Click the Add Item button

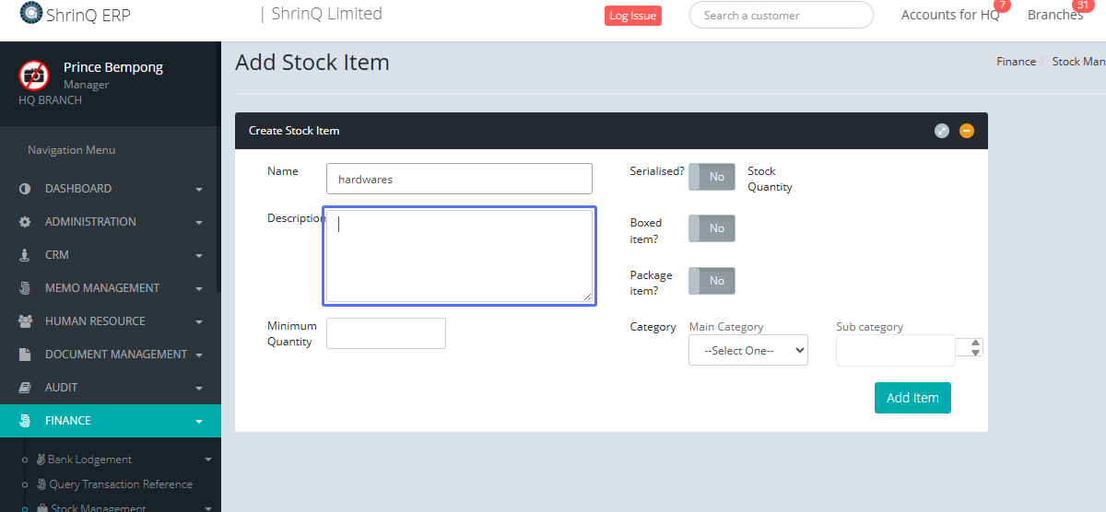(x=912, y=398)
